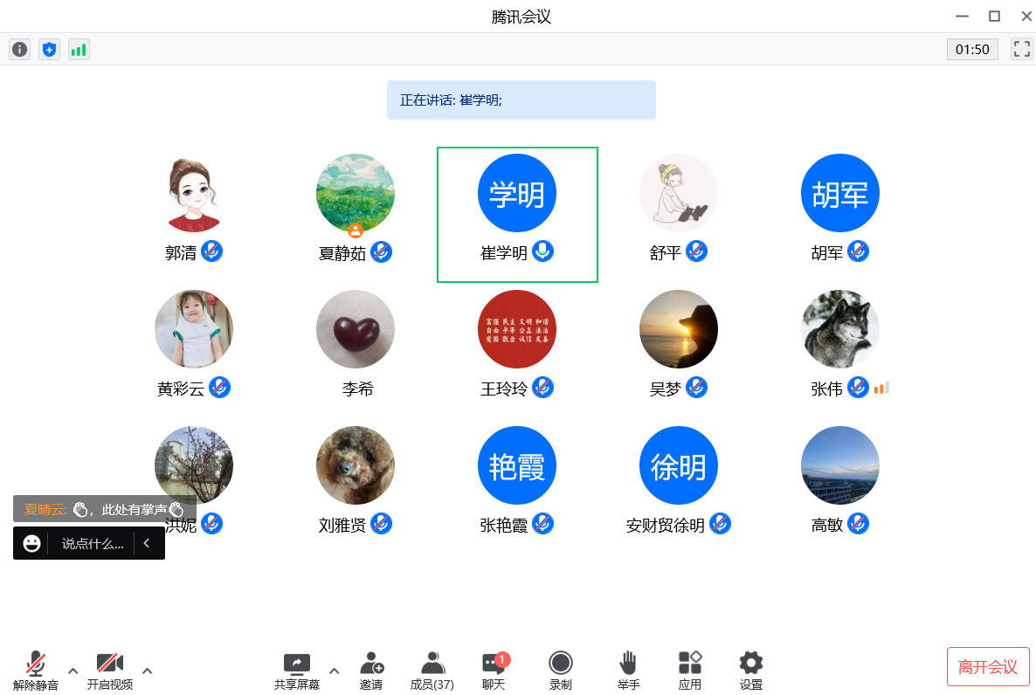Open the meeting info icon
The height and width of the screenshot is (695, 1036).
coord(19,50)
